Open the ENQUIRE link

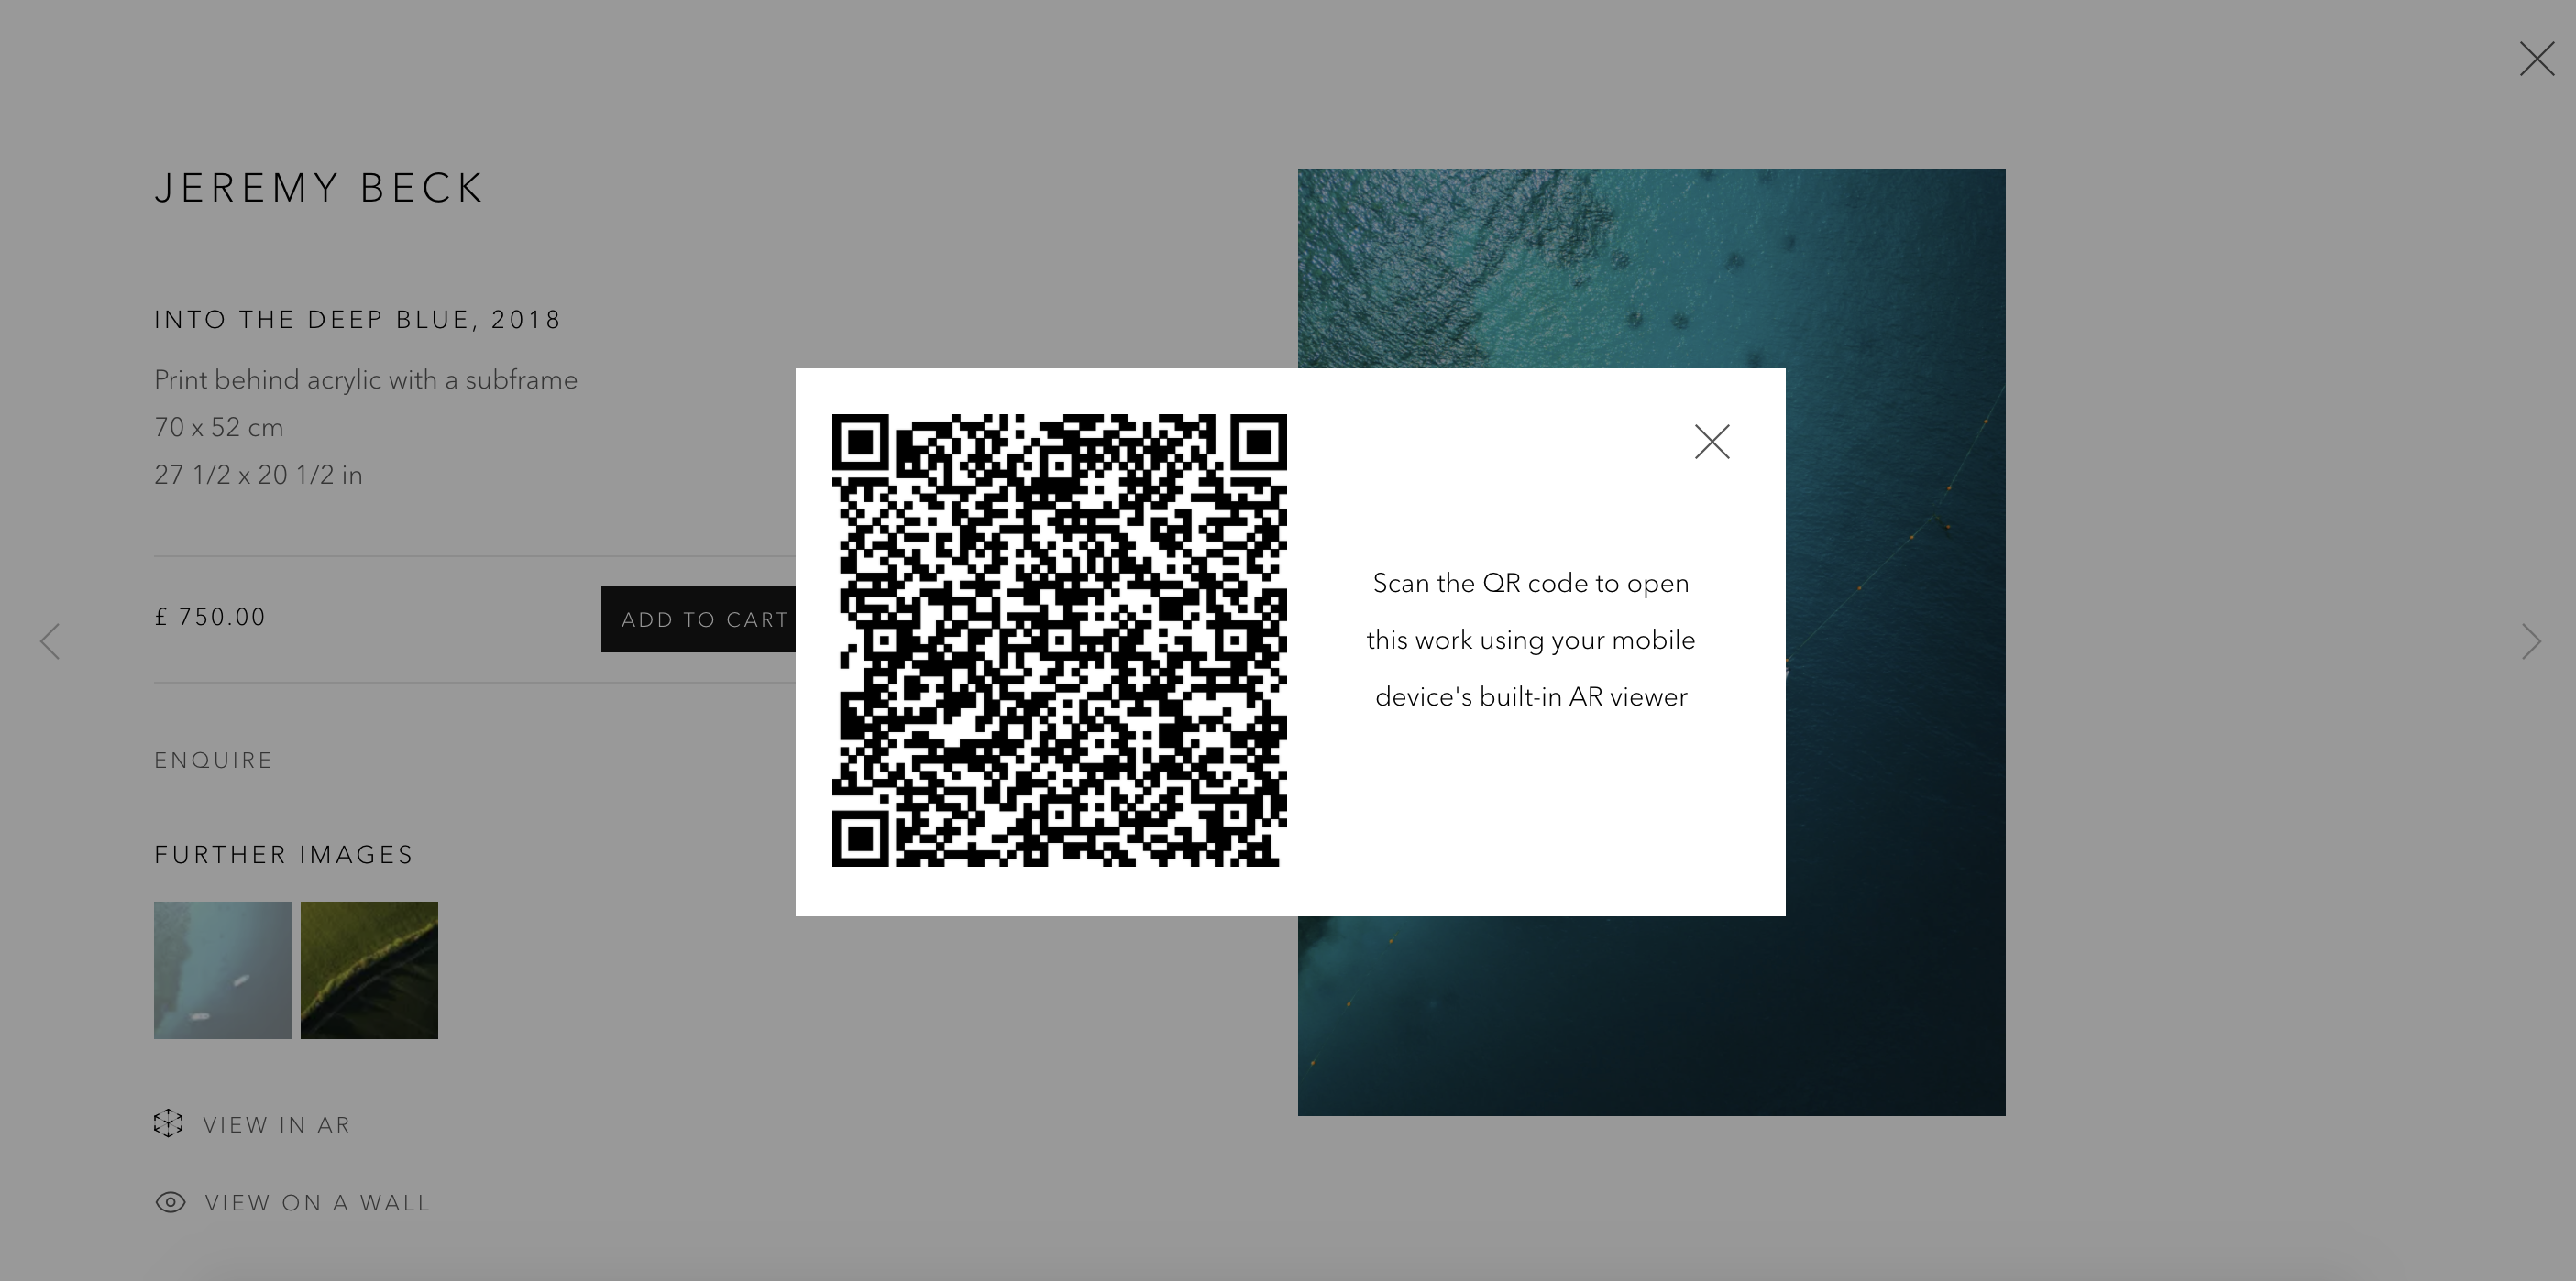coord(213,761)
